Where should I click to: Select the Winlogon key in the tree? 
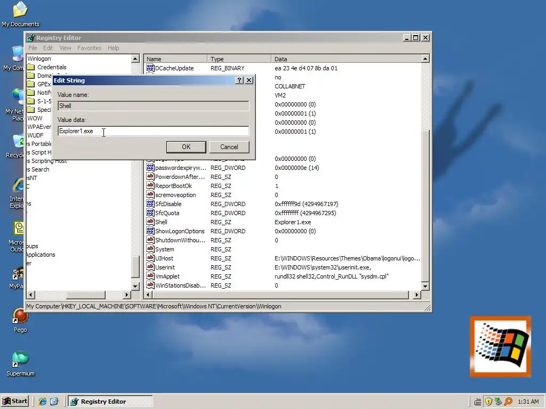[x=39, y=59]
